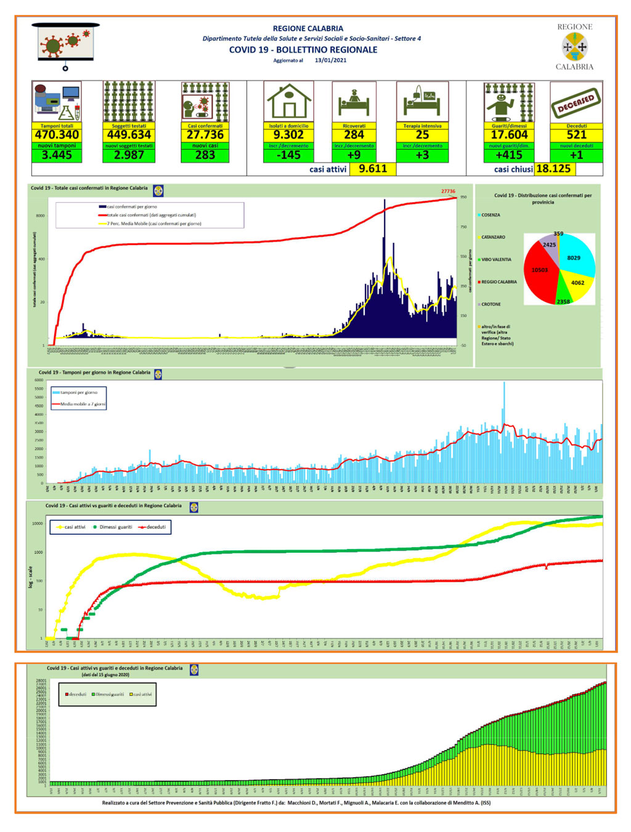Click the log - scale axis label
The height and width of the screenshot is (832, 631).
click(31, 577)
